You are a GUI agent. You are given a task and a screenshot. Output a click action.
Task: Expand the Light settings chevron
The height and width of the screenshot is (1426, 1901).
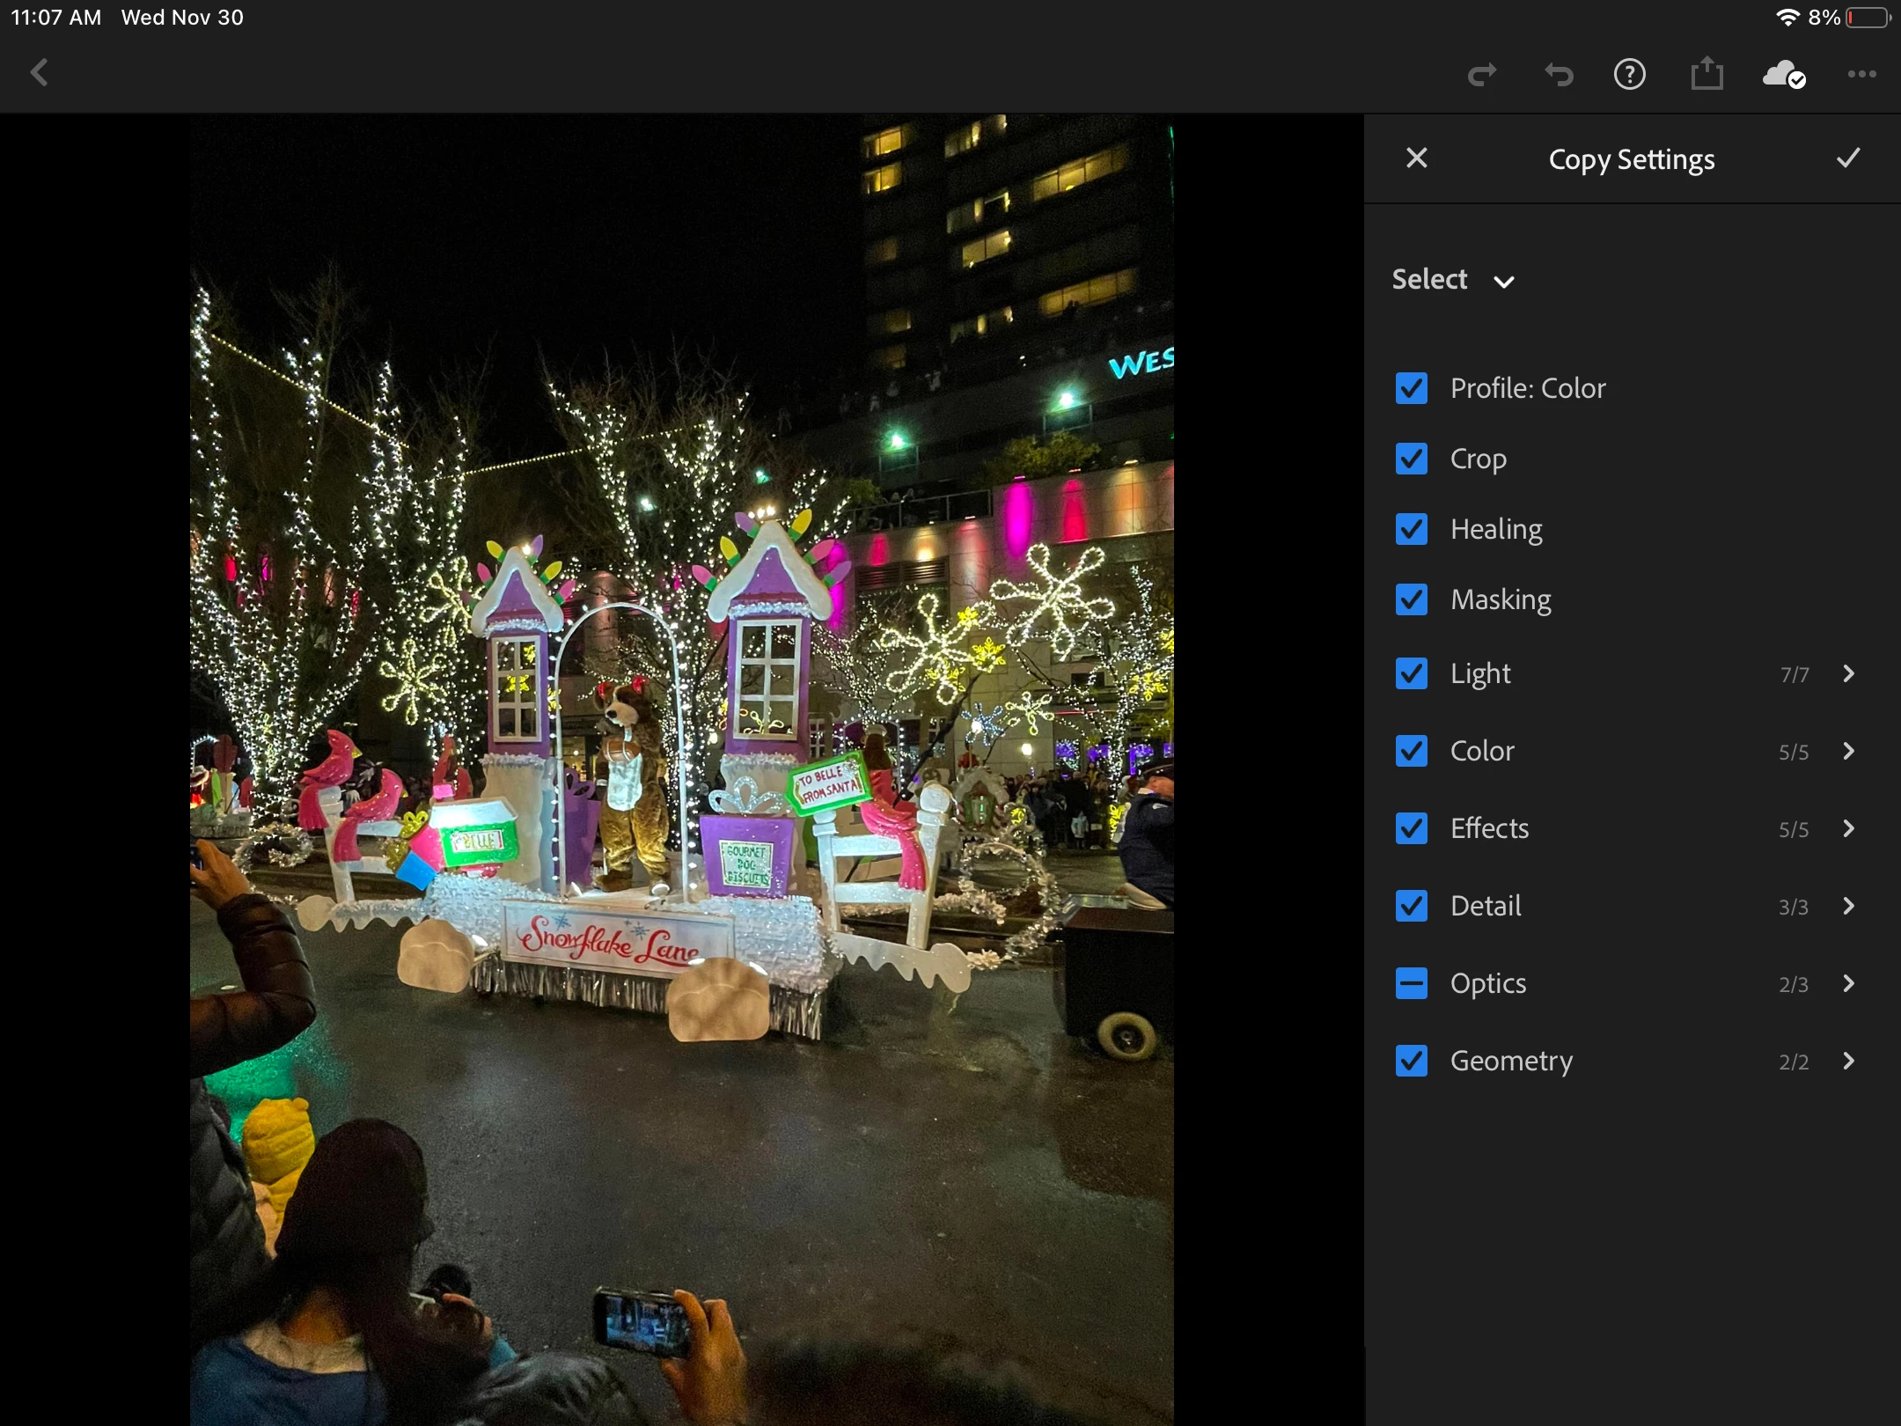[x=1848, y=673]
